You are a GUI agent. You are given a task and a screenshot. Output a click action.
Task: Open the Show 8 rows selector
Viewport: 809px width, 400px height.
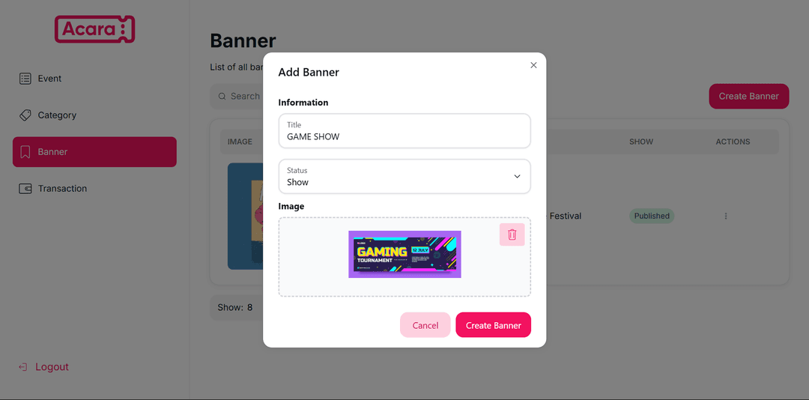236,308
